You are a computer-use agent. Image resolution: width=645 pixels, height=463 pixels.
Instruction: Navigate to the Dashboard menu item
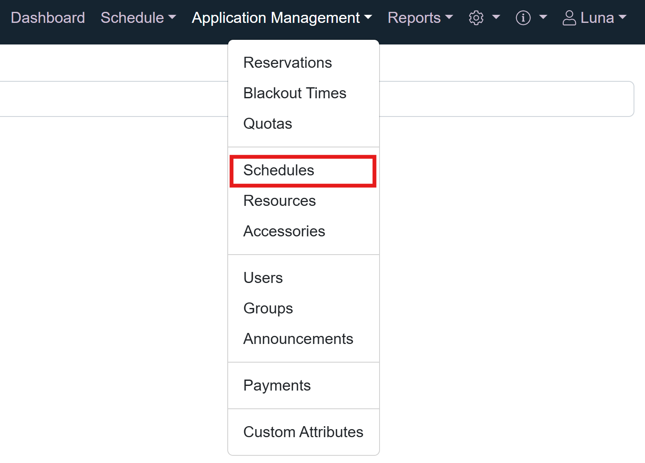[x=47, y=18]
